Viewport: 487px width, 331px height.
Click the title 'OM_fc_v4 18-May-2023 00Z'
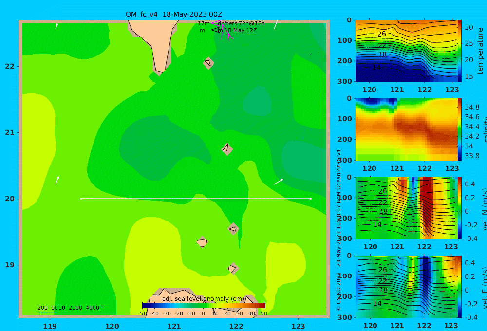[174, 14]
